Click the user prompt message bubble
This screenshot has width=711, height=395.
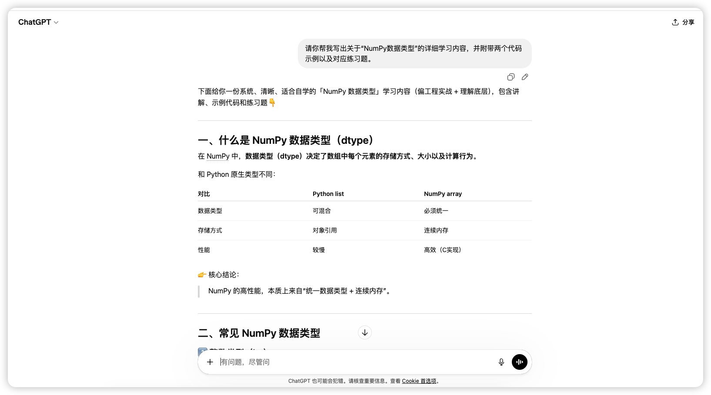click(x=414, y=53)
